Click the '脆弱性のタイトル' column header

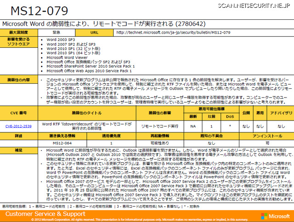pyautogui.click(x=87, y=113)
